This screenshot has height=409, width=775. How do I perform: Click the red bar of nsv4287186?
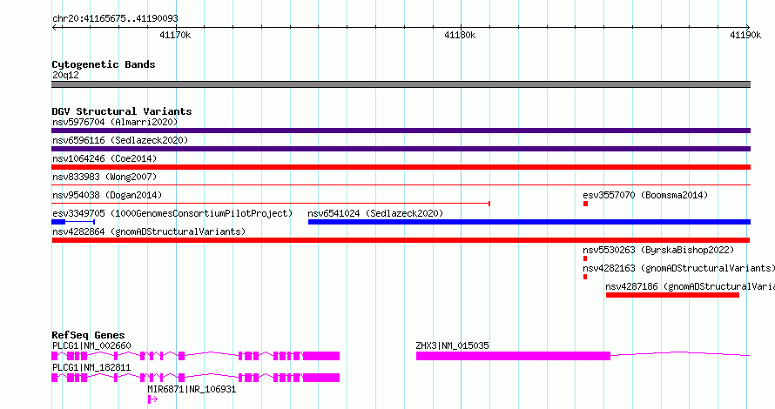(673, 295)
